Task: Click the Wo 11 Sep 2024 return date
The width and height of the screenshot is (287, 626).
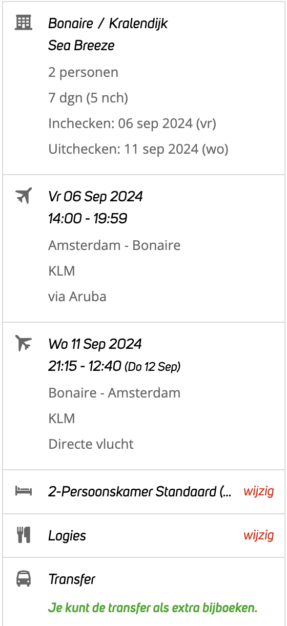Action: click(x=95, y=344)
